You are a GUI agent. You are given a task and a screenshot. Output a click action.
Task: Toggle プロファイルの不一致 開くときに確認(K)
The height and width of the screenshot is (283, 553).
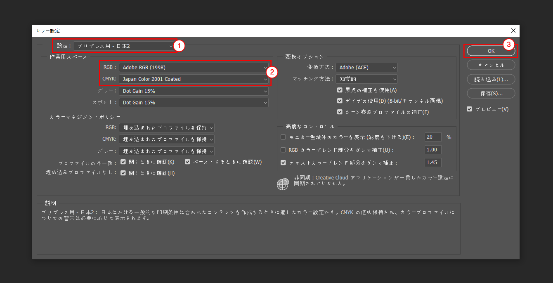pos(123,162)
